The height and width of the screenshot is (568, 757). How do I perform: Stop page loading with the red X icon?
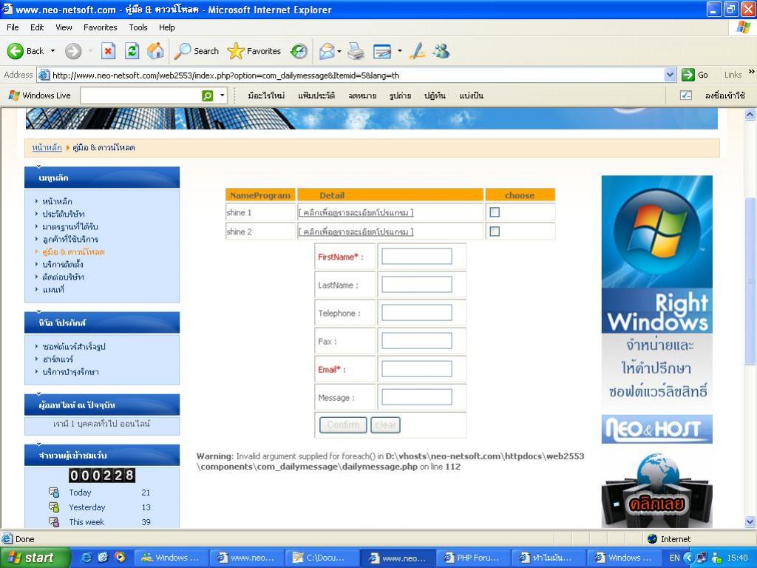(x=108, y=51)
